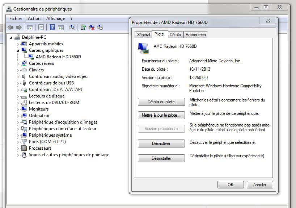Click the Désinstaller button
This screenshot has width=296, height=208.
pos(161,158)
